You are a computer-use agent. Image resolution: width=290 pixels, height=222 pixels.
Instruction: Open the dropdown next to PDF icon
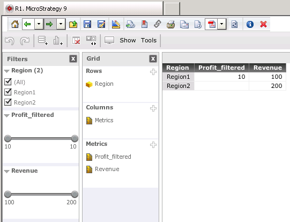point(222,24)
